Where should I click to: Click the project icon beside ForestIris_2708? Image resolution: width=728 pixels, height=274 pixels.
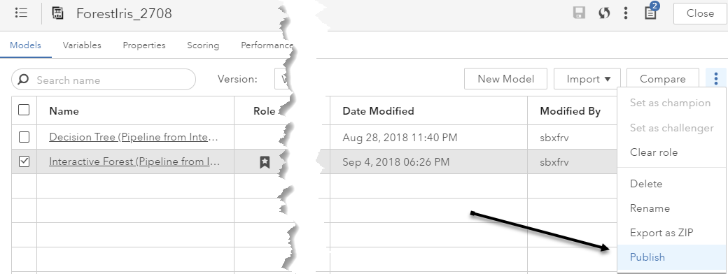(x=57, y=13)
